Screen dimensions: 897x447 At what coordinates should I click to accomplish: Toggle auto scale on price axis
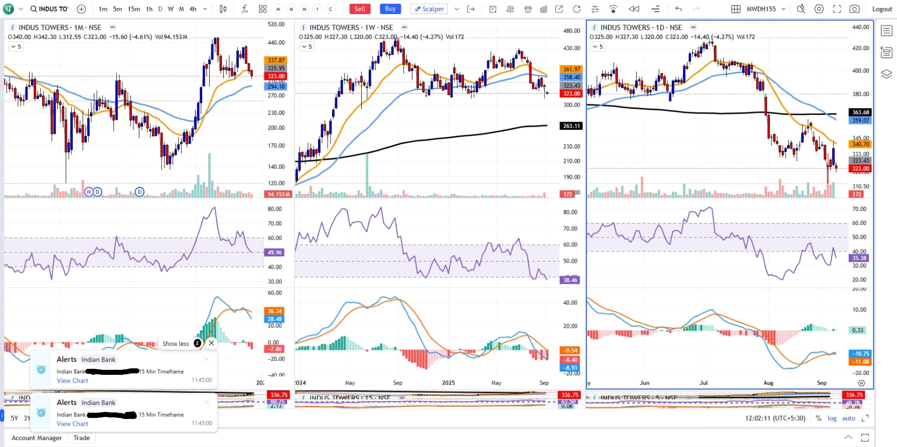pos(848,418)
